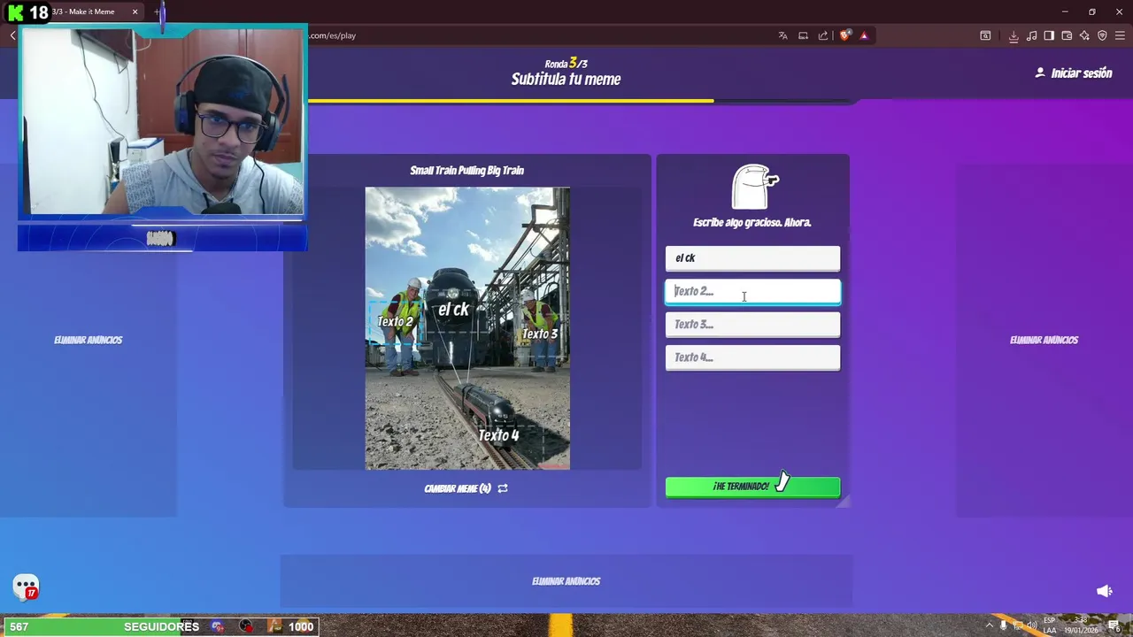
Task: Click the Ronda 3/3 label
Action: click(x=566, y=63)
